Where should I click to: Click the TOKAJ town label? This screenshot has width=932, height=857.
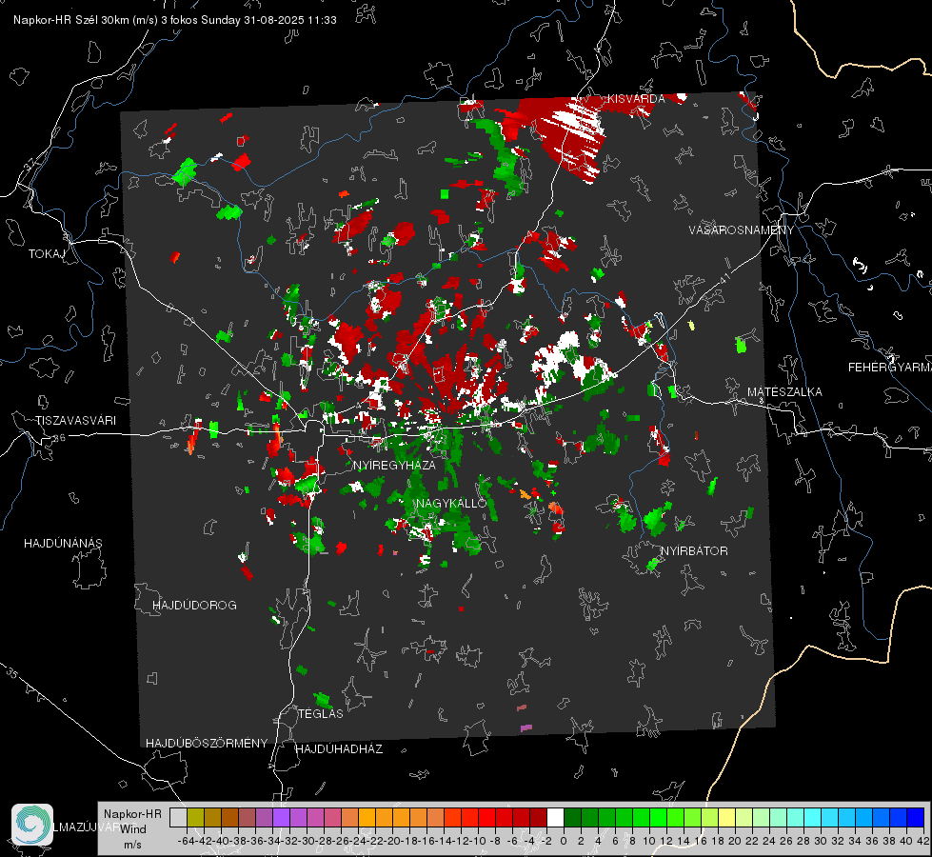47,254
